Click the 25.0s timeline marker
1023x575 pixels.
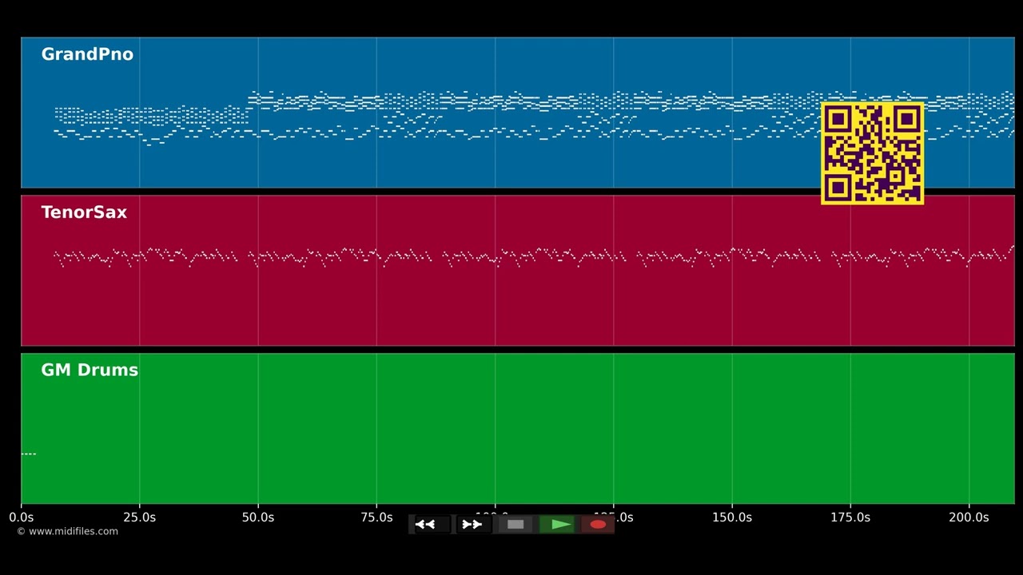pos(139,517)
